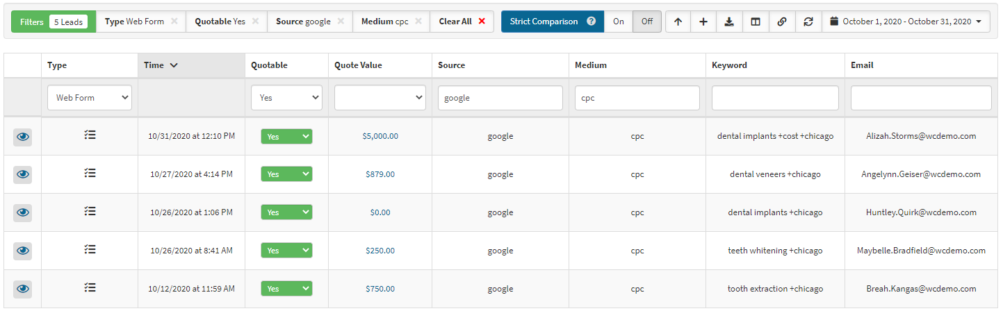Click the $0.00 quote value link
This screenshot has width=1003, height=311.
tap(380, 213)
